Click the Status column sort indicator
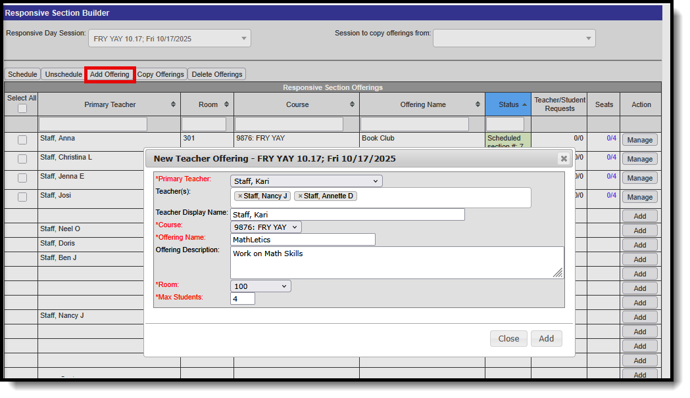This screenshot has height=398, width=690. pos(524,104)
